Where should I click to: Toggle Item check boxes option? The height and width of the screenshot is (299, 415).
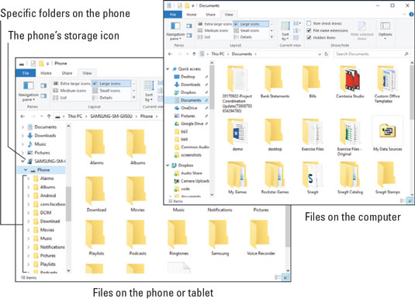pos(324,23)
